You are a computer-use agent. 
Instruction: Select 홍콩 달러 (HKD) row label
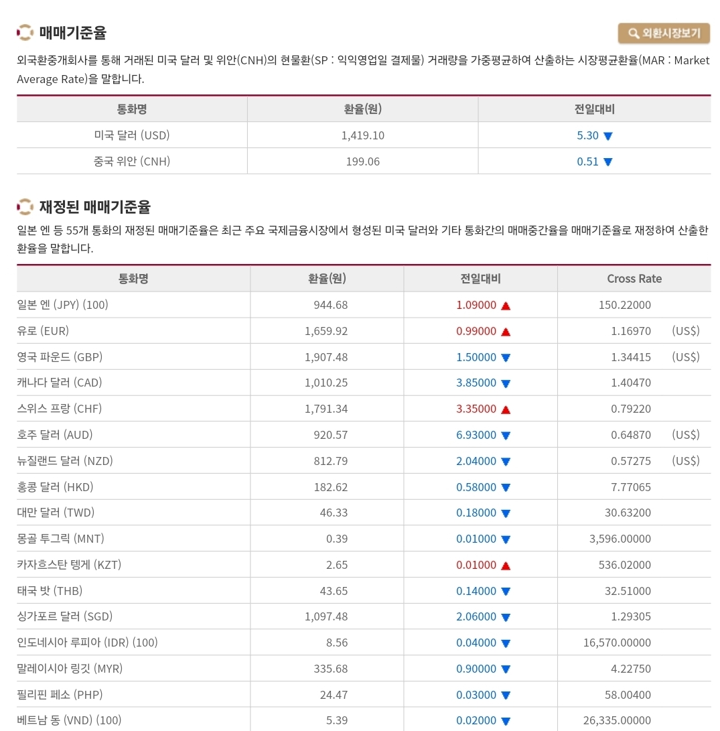click(x=55, y=487)
